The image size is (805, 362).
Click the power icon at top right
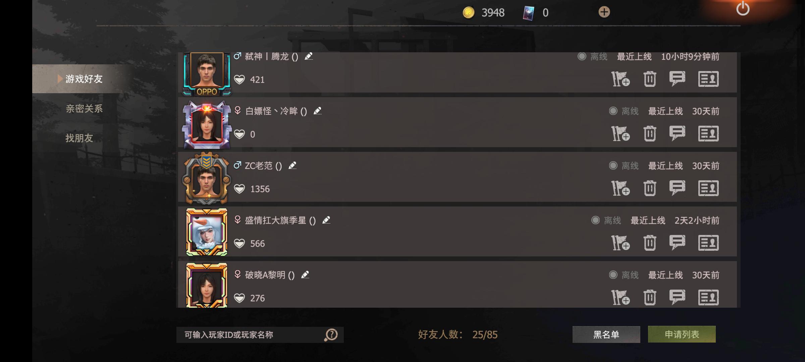click(x=743, y=9)
